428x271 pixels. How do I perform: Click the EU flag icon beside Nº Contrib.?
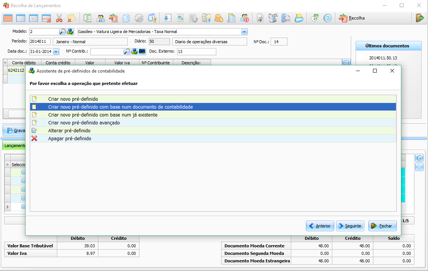pos(142,51)
